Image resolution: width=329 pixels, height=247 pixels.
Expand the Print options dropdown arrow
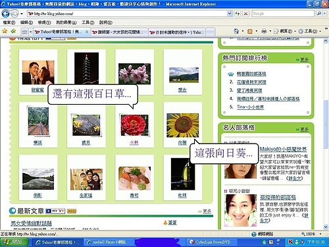point(270,31)
